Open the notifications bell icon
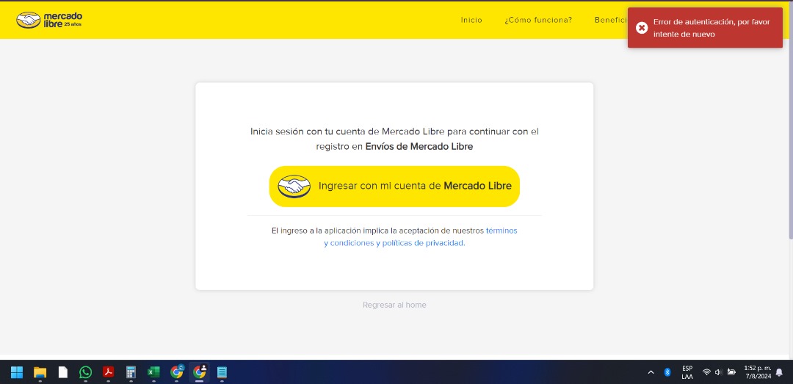Viewport: 793px width, 384px height. 779,372
